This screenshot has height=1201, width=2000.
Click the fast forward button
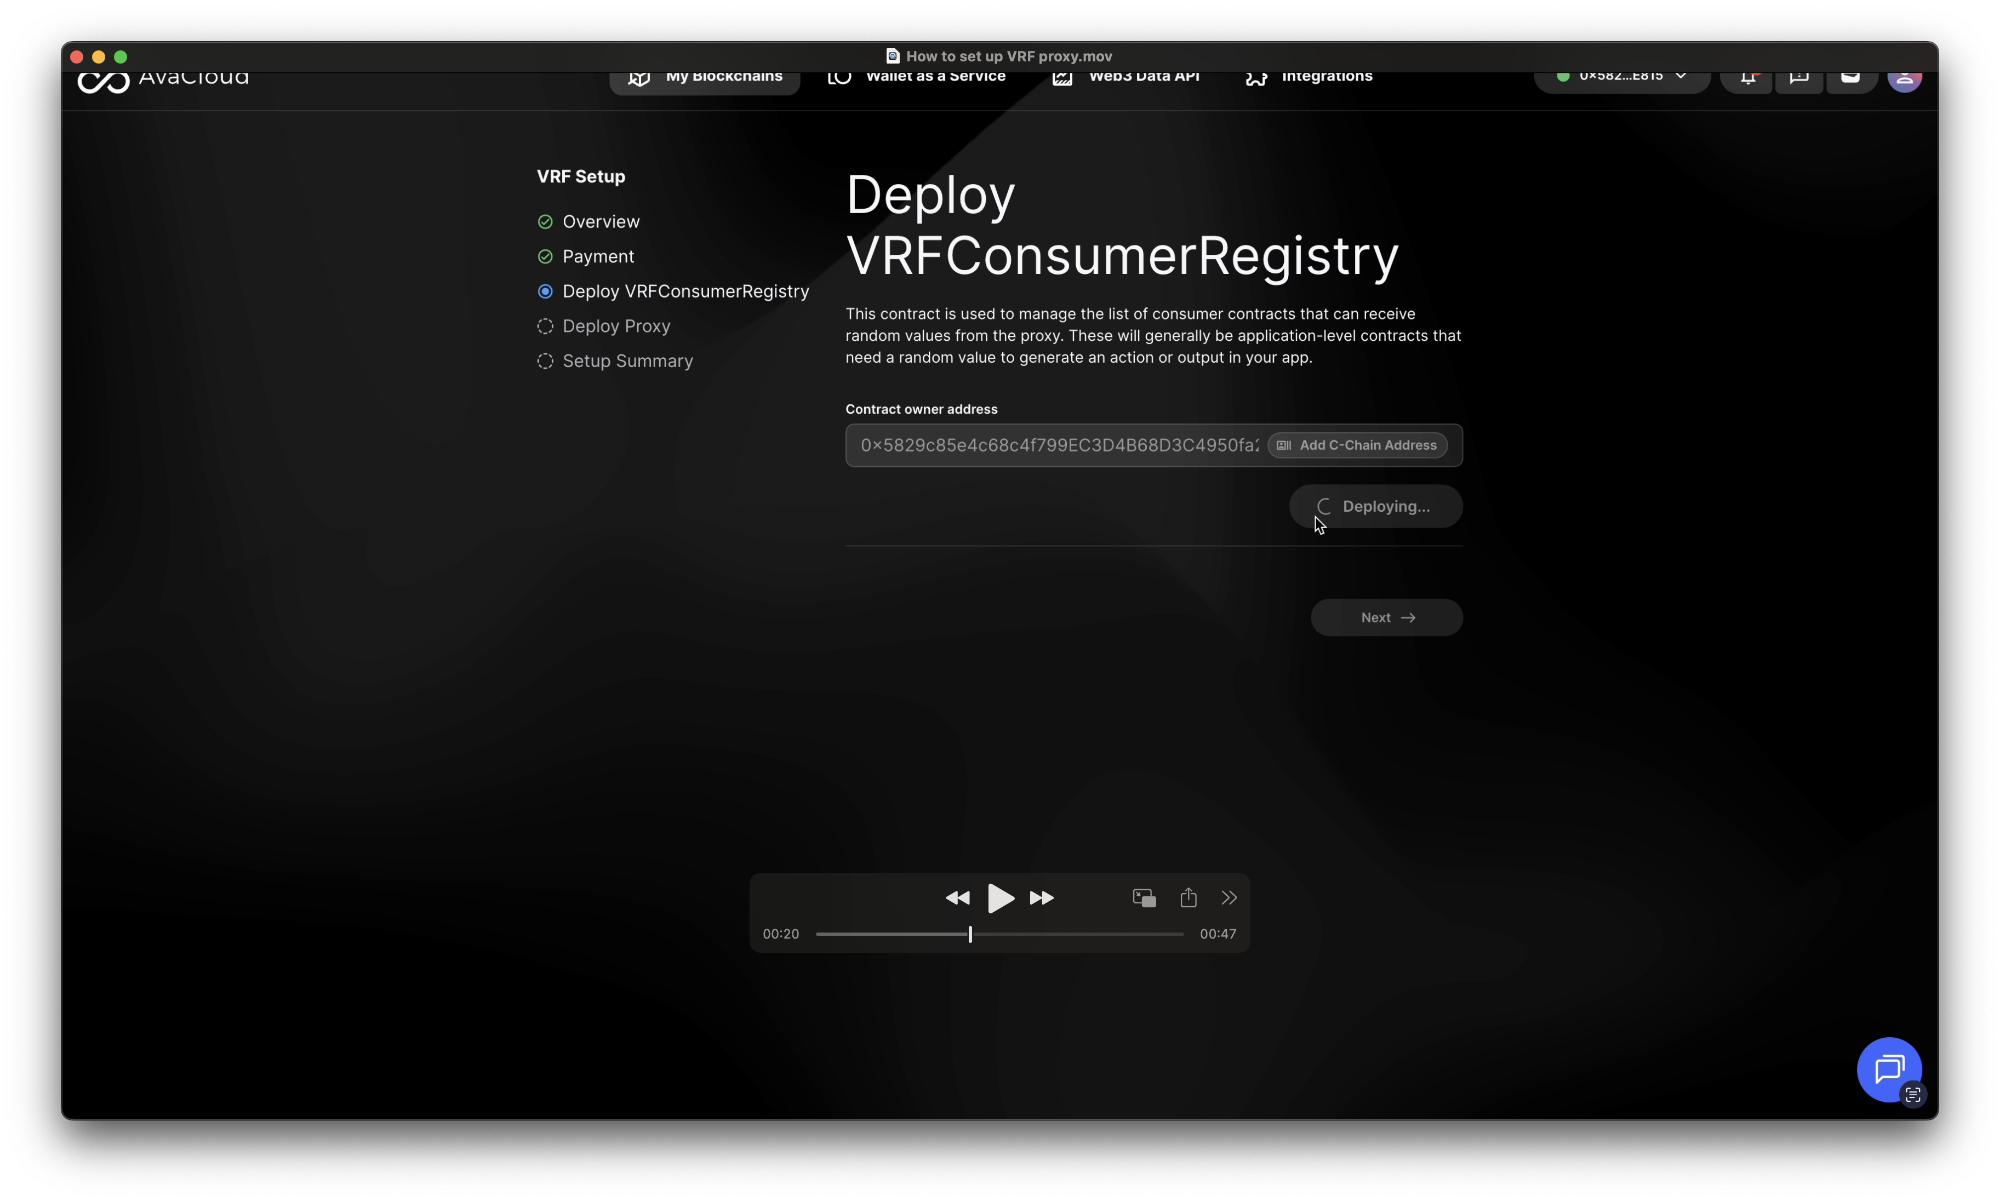1042,897
